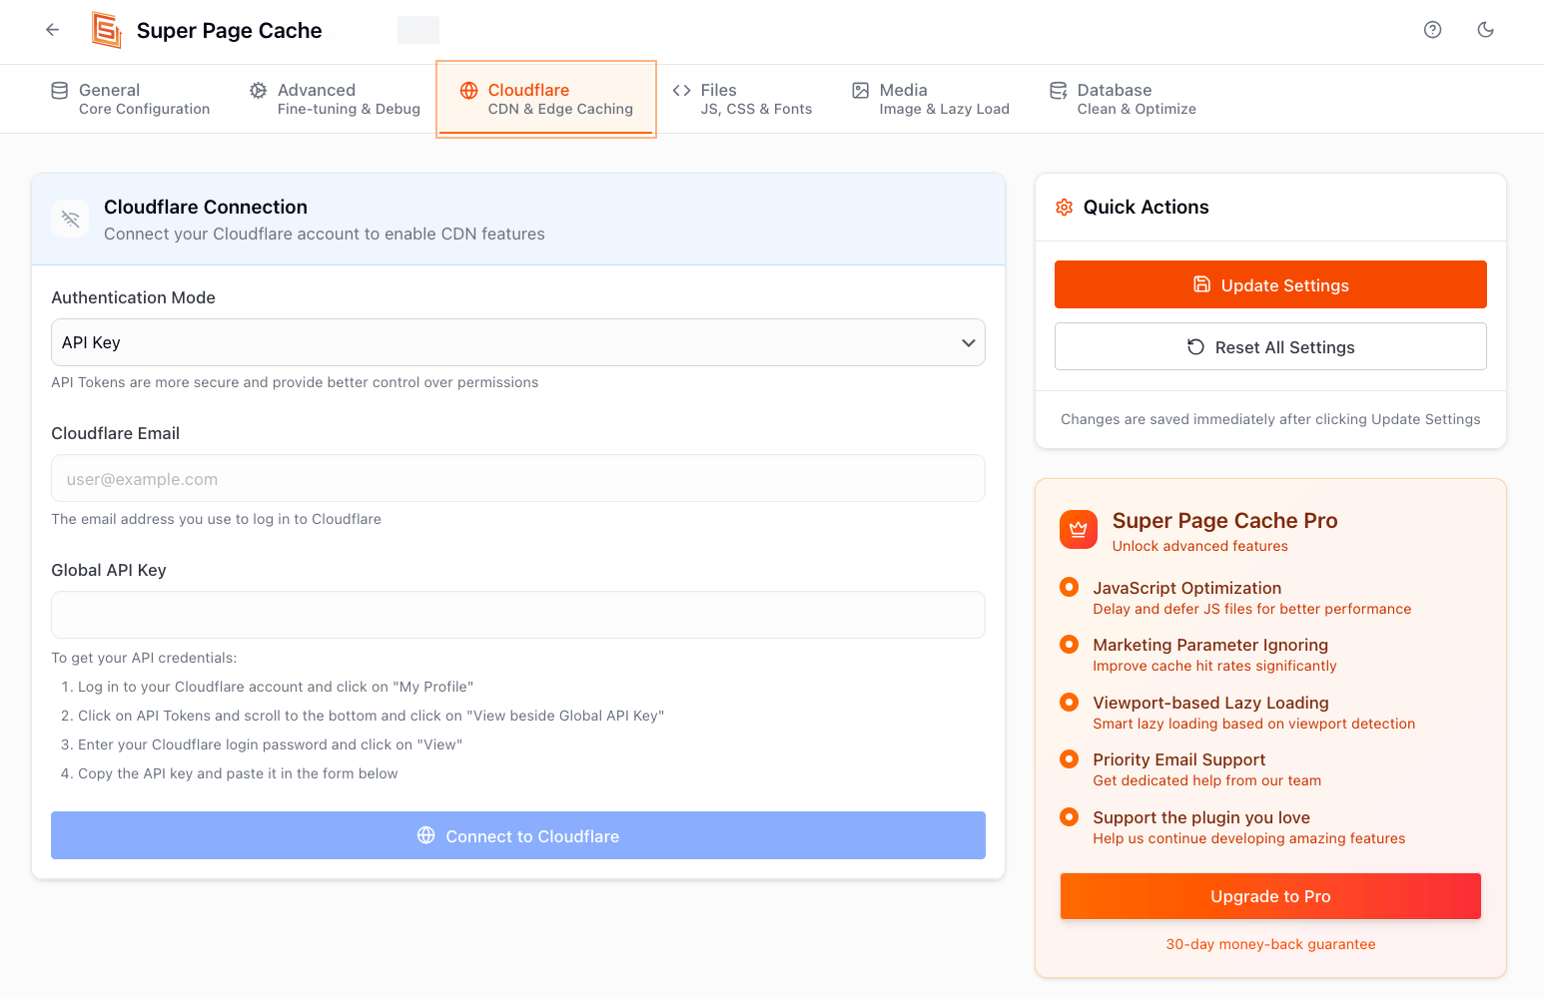Click the Files tab code brackets icon

pyautogui.click(x=681, y=91)
